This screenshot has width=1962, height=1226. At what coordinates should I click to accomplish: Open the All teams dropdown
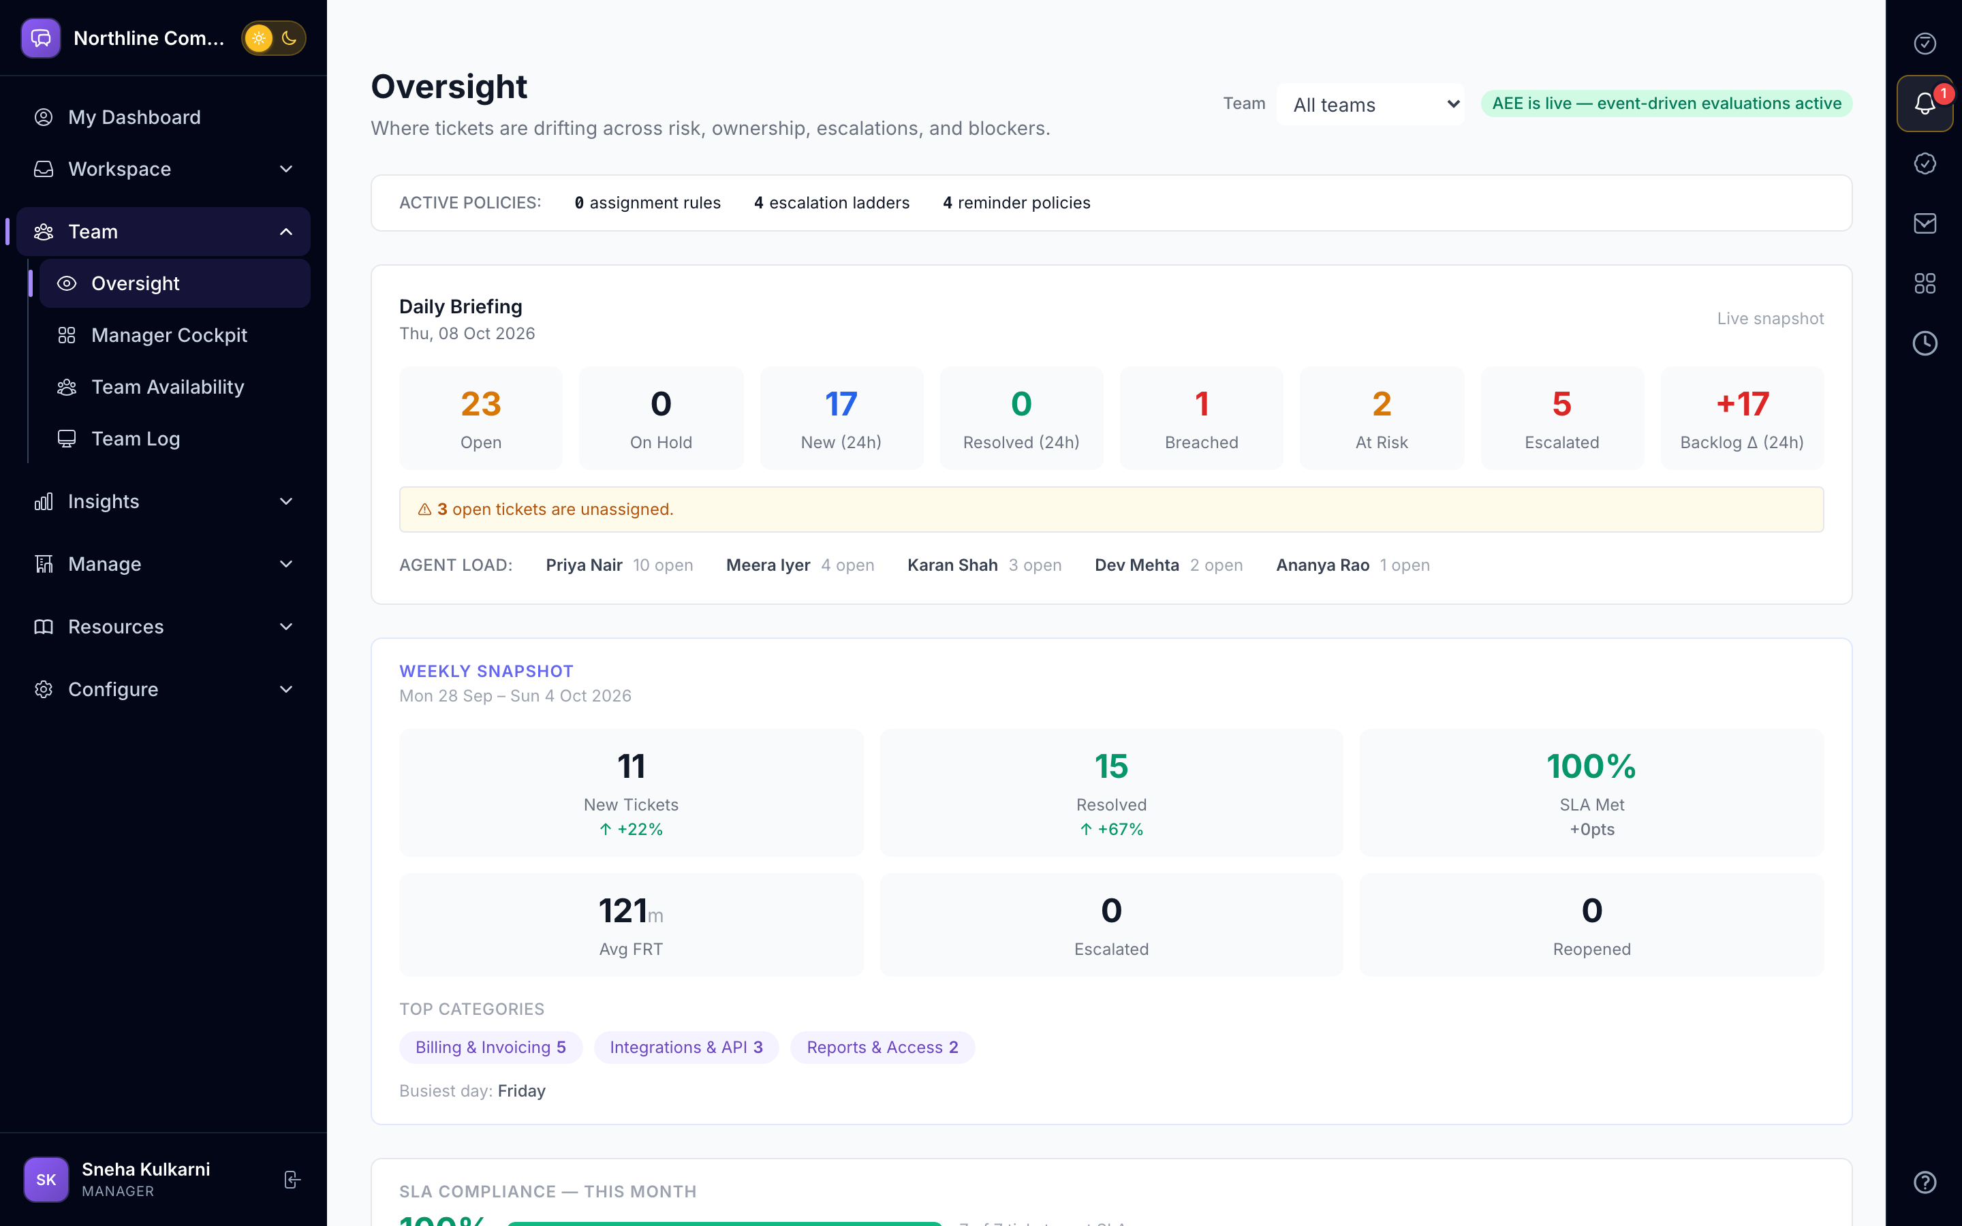[x=1370, y=105]
